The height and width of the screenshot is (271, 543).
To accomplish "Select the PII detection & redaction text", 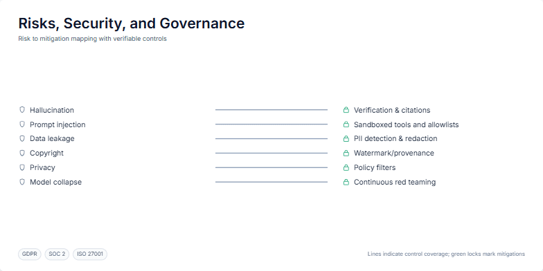I will click(x=395, y=138).
